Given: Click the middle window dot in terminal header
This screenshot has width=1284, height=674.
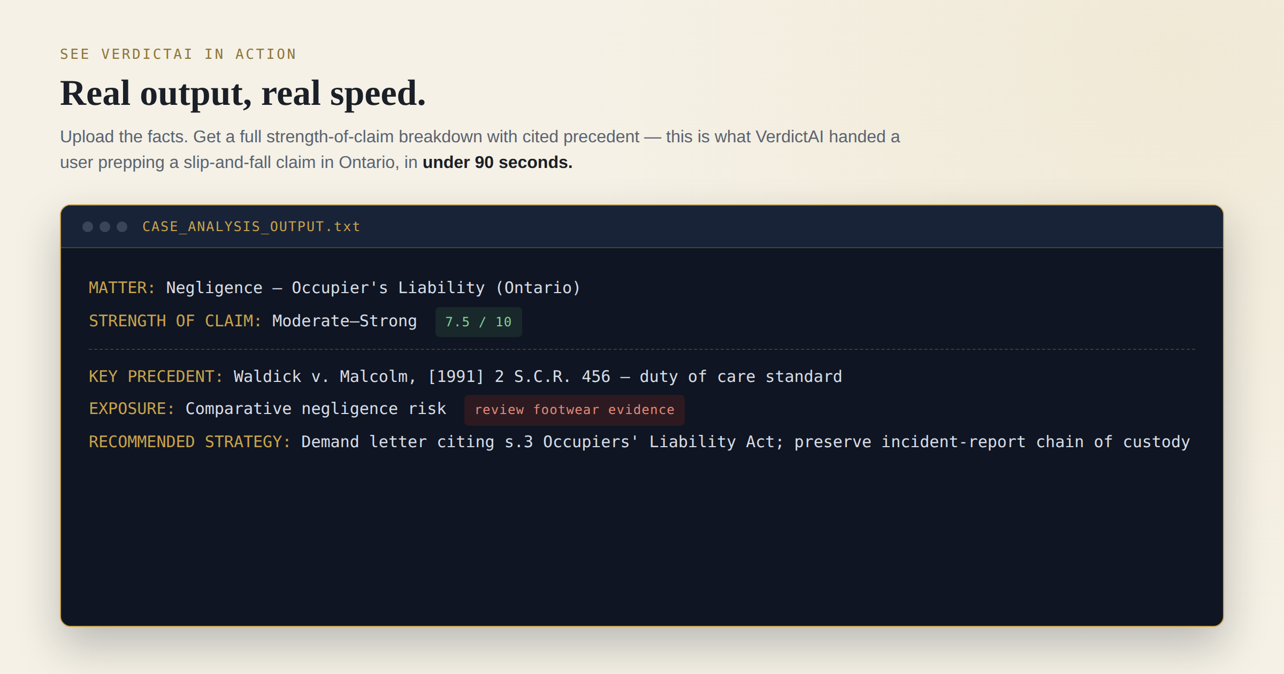Looking at the screenshot, I should (x=105, y=227).
